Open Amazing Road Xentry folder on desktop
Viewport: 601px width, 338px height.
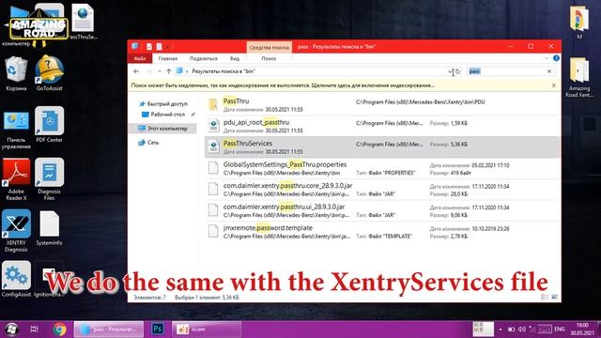(579, 77)
